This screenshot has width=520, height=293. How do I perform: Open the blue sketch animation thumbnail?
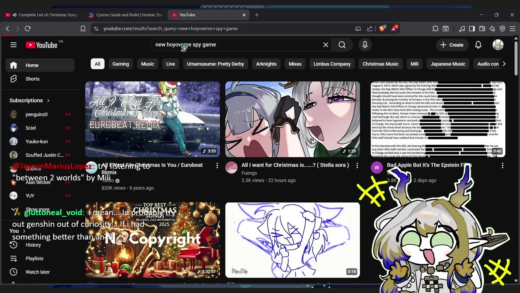pyautogui.click(x=292, y=240)
